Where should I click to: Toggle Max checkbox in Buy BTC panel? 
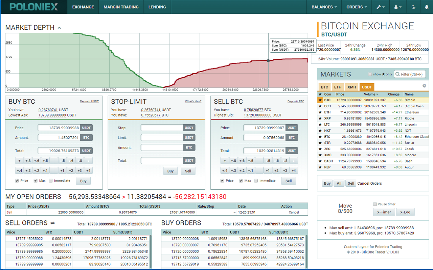tap(36, 181)
